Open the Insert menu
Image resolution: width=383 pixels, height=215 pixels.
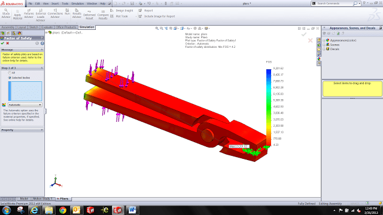55,4
